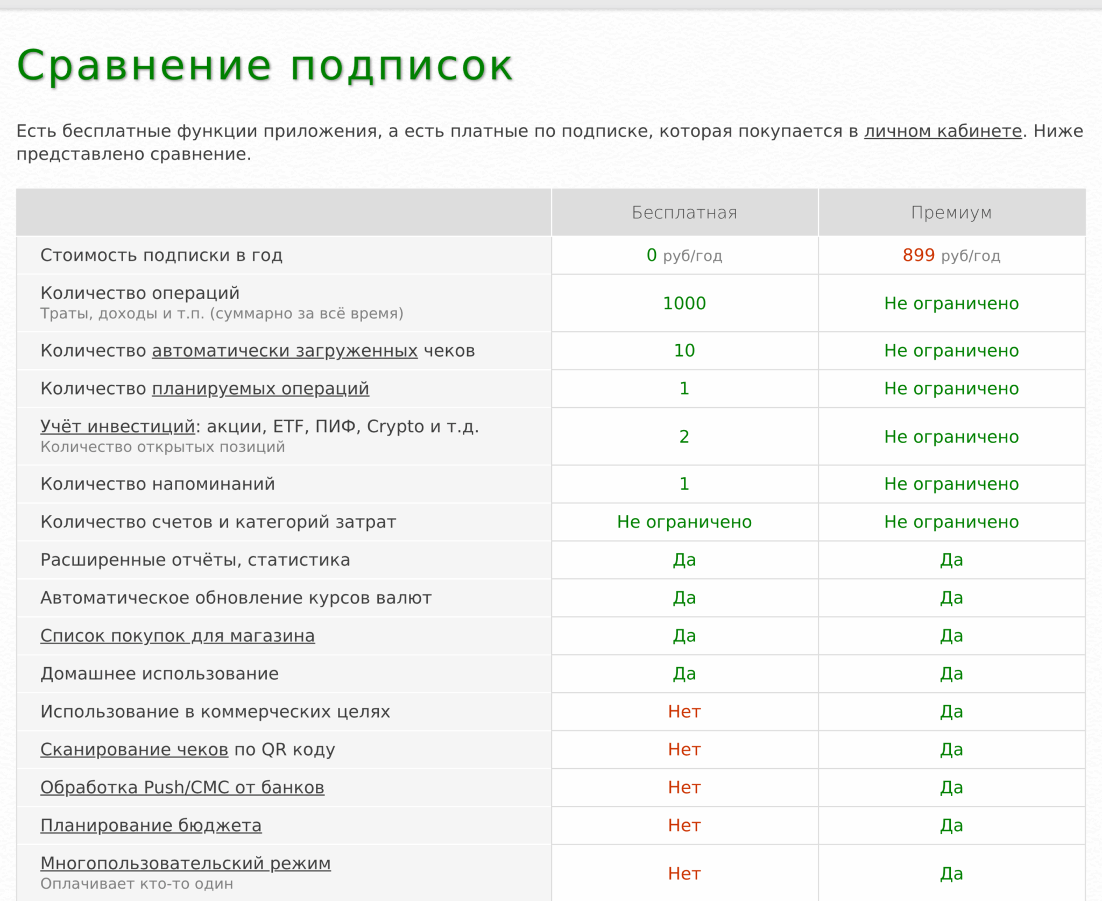Click the 1000 operations limit value
The height and width of the screenshot is (901, 1102).
click(x=684, y=303)
